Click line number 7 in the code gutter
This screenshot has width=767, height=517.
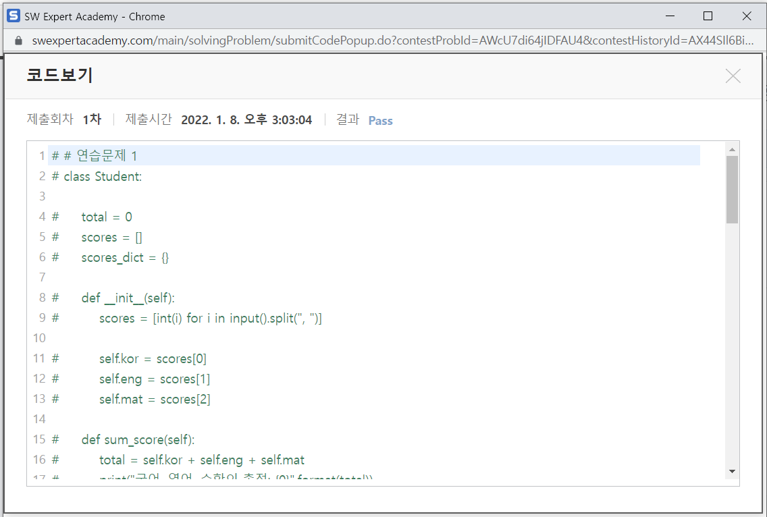[42, 277]
